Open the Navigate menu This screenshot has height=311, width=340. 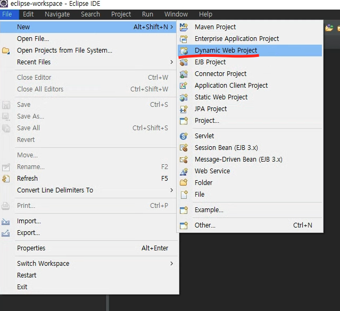click(57, 14)
